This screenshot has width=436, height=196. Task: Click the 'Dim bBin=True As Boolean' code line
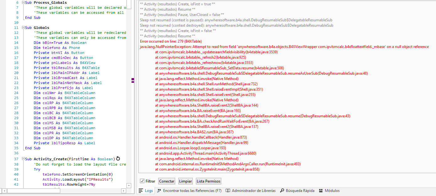tap(60, 43)
